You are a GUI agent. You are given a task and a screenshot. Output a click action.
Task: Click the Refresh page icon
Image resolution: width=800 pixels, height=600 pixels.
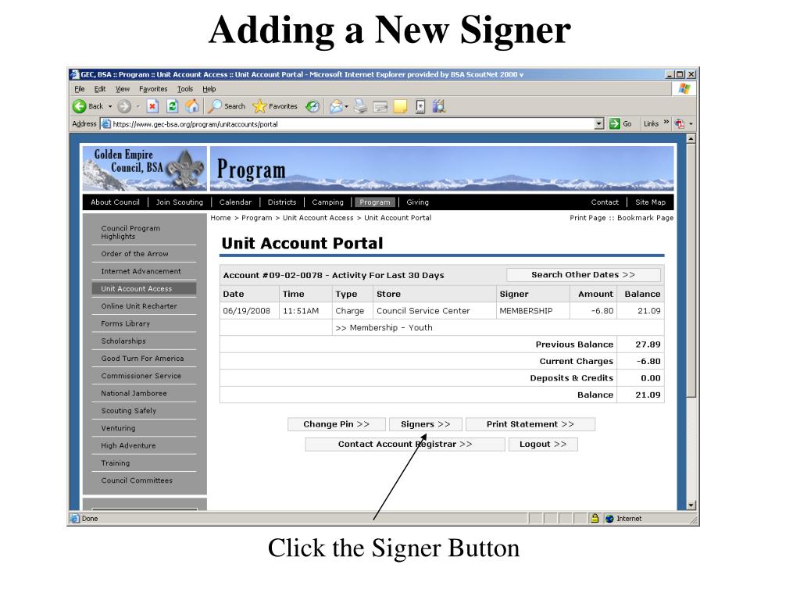click(x=173, y=106)
